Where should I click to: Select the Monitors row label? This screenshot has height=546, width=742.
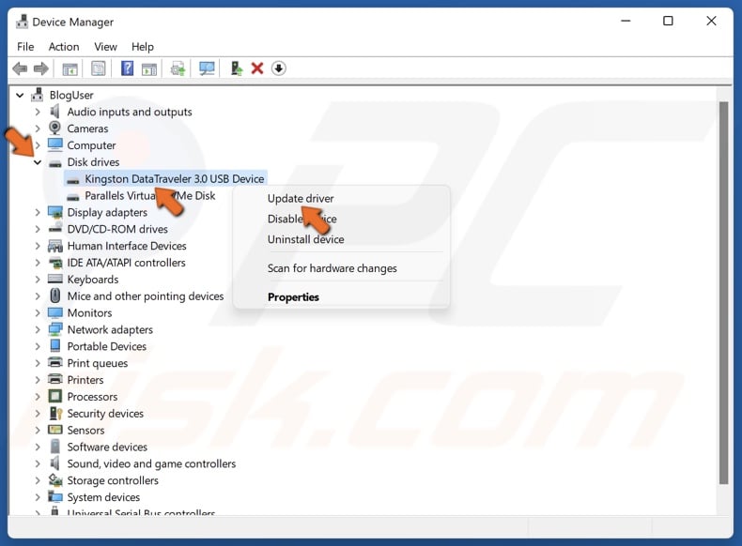(89, 313)
